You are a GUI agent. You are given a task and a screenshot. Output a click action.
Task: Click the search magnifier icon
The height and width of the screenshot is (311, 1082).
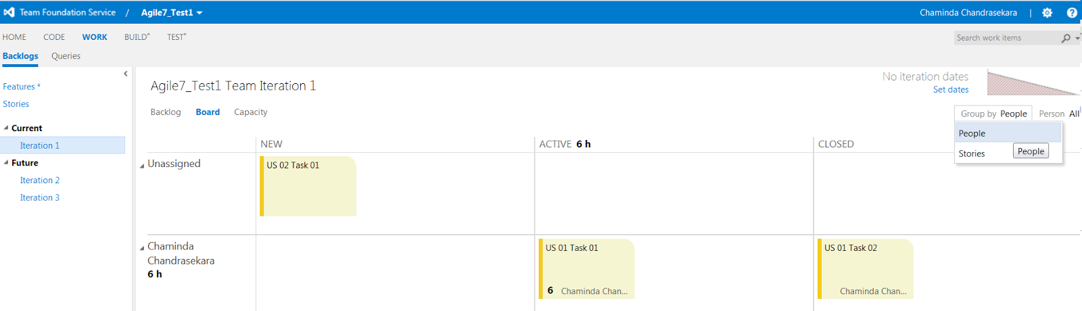tap(1066, 39)
